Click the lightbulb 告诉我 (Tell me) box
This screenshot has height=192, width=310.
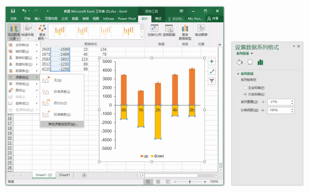click(176, 18)
